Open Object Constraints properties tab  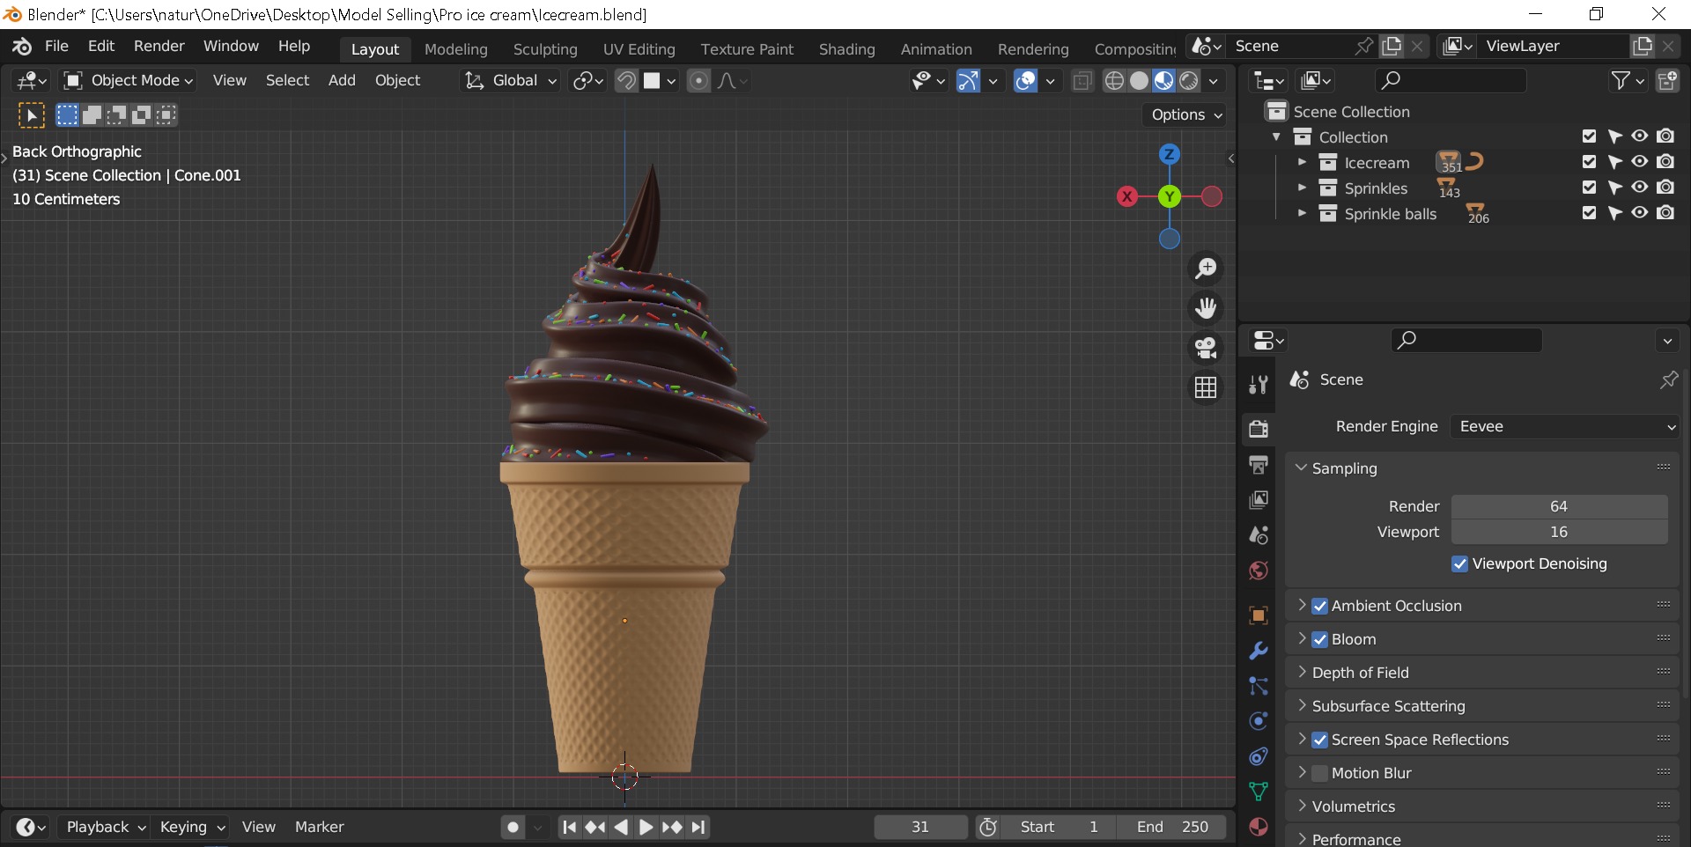click(1259, 756)
